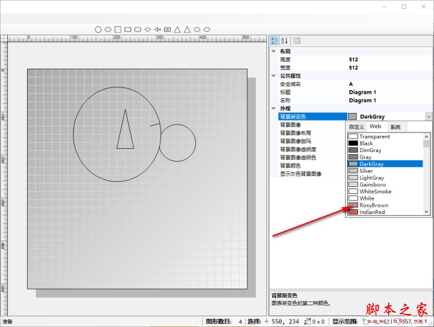Switch to the Web color tab
Image resolution: width=434 pixels, height=327 pixels.
[x=375, y=127]
